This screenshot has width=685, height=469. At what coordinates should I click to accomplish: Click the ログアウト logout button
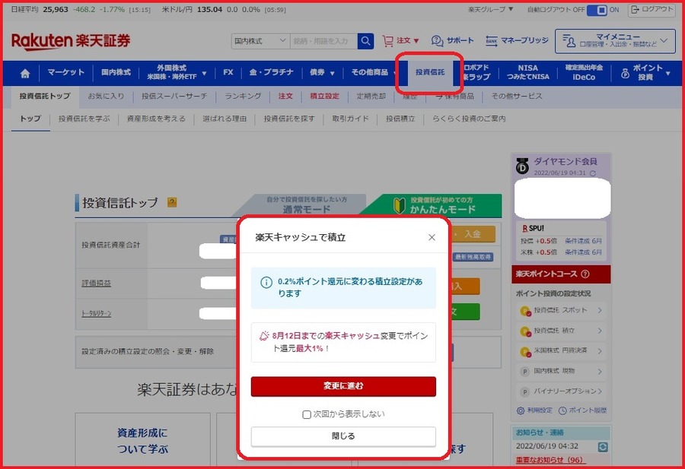[x=652, y=9]
